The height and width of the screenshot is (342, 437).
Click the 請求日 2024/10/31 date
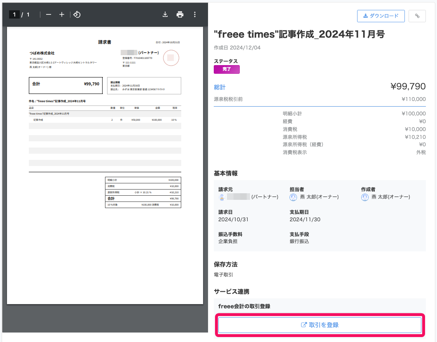233,220
